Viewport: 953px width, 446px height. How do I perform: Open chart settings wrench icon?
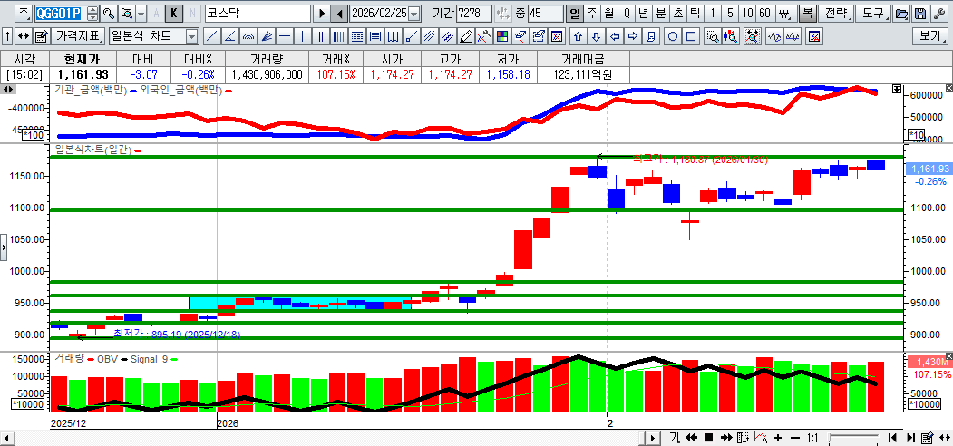tap(938, 14)
